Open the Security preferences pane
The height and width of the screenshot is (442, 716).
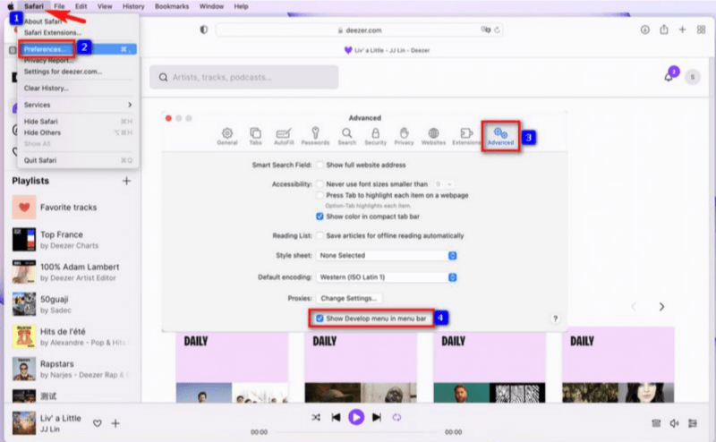coord(375,136)
